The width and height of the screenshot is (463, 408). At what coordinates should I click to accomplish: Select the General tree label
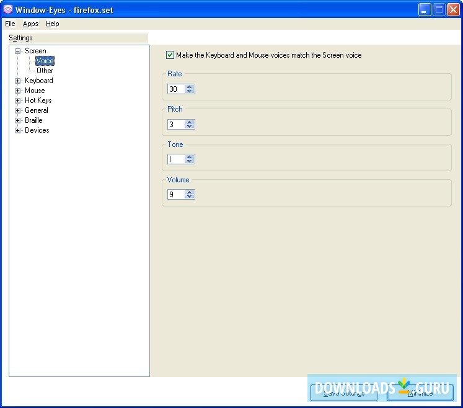coord(37,110)
